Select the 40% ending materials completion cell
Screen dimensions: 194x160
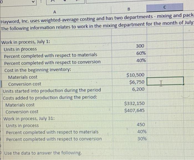click(142, 132)
